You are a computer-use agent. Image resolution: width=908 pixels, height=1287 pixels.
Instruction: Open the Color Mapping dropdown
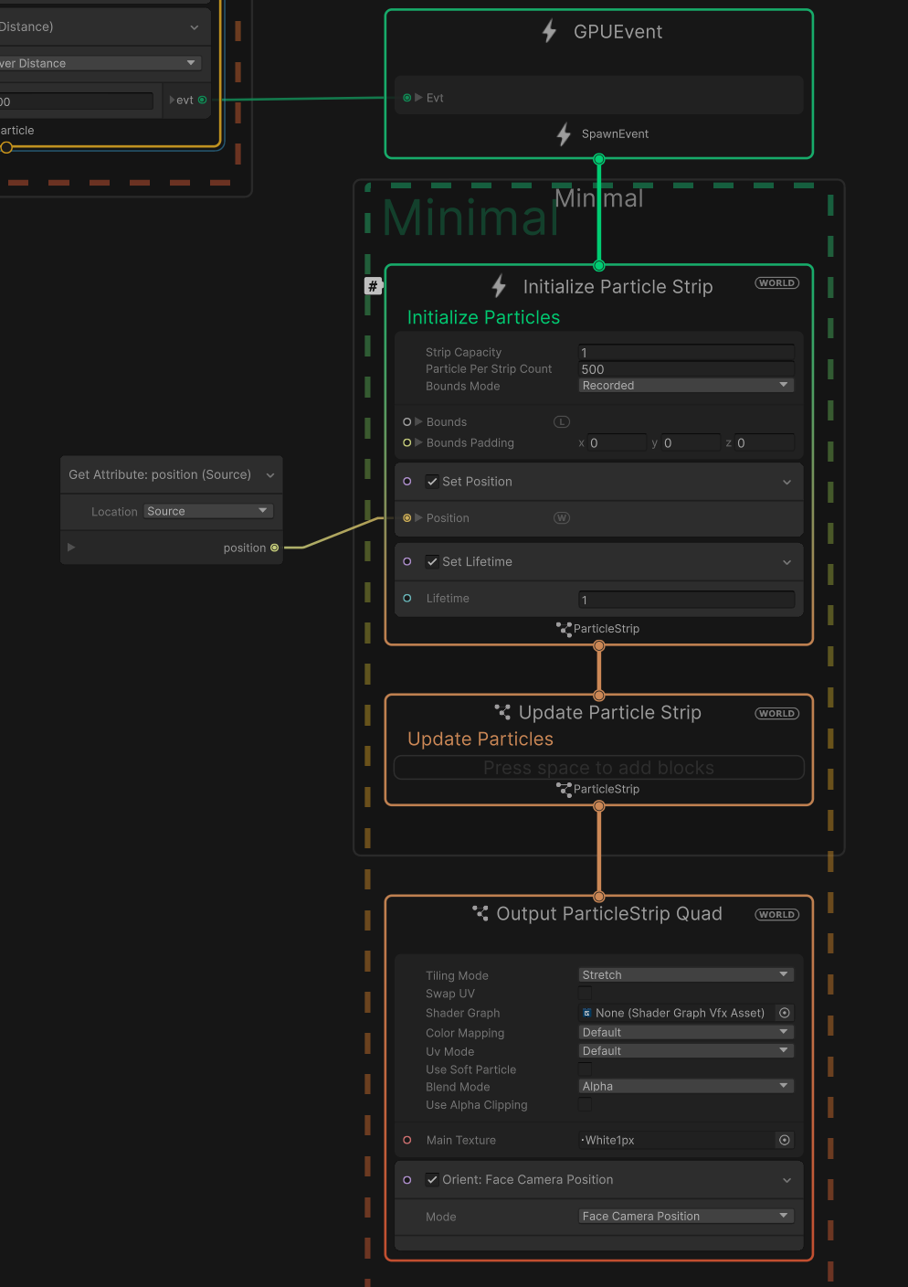pos(686,1033)
